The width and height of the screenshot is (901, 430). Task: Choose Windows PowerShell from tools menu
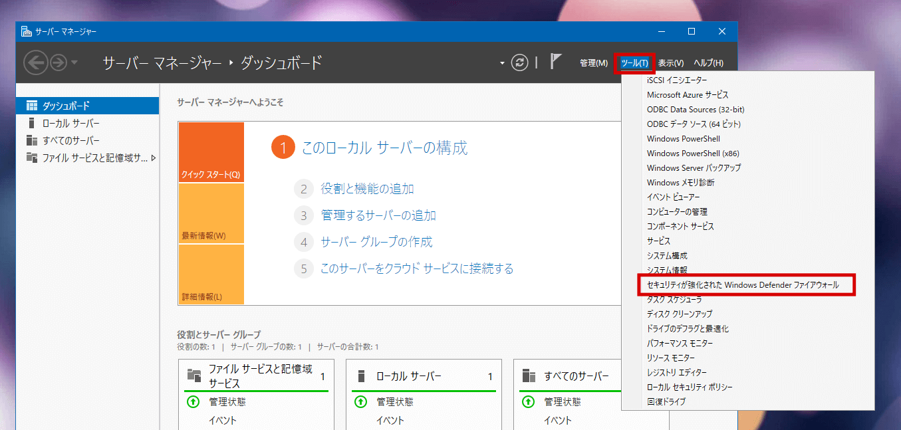(683, 139)
